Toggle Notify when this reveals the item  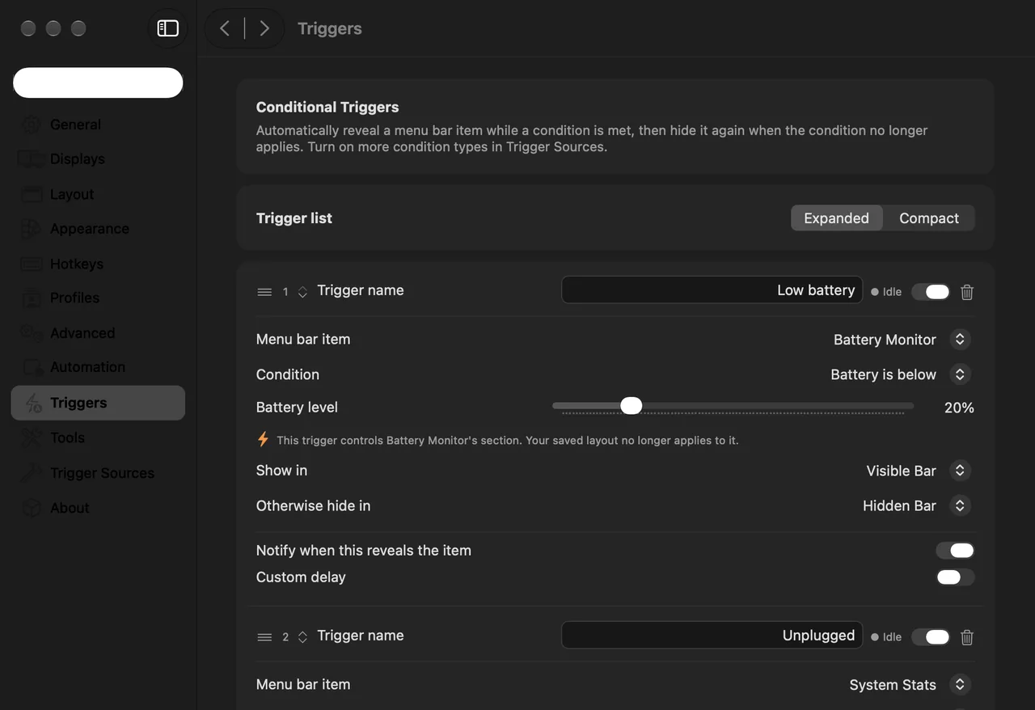point(955,551)
